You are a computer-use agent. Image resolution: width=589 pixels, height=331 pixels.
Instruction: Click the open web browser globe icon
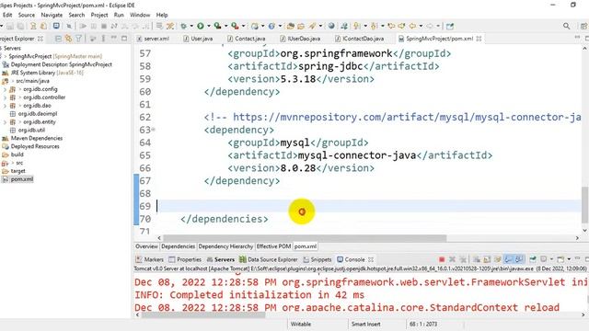pos(331,26)
